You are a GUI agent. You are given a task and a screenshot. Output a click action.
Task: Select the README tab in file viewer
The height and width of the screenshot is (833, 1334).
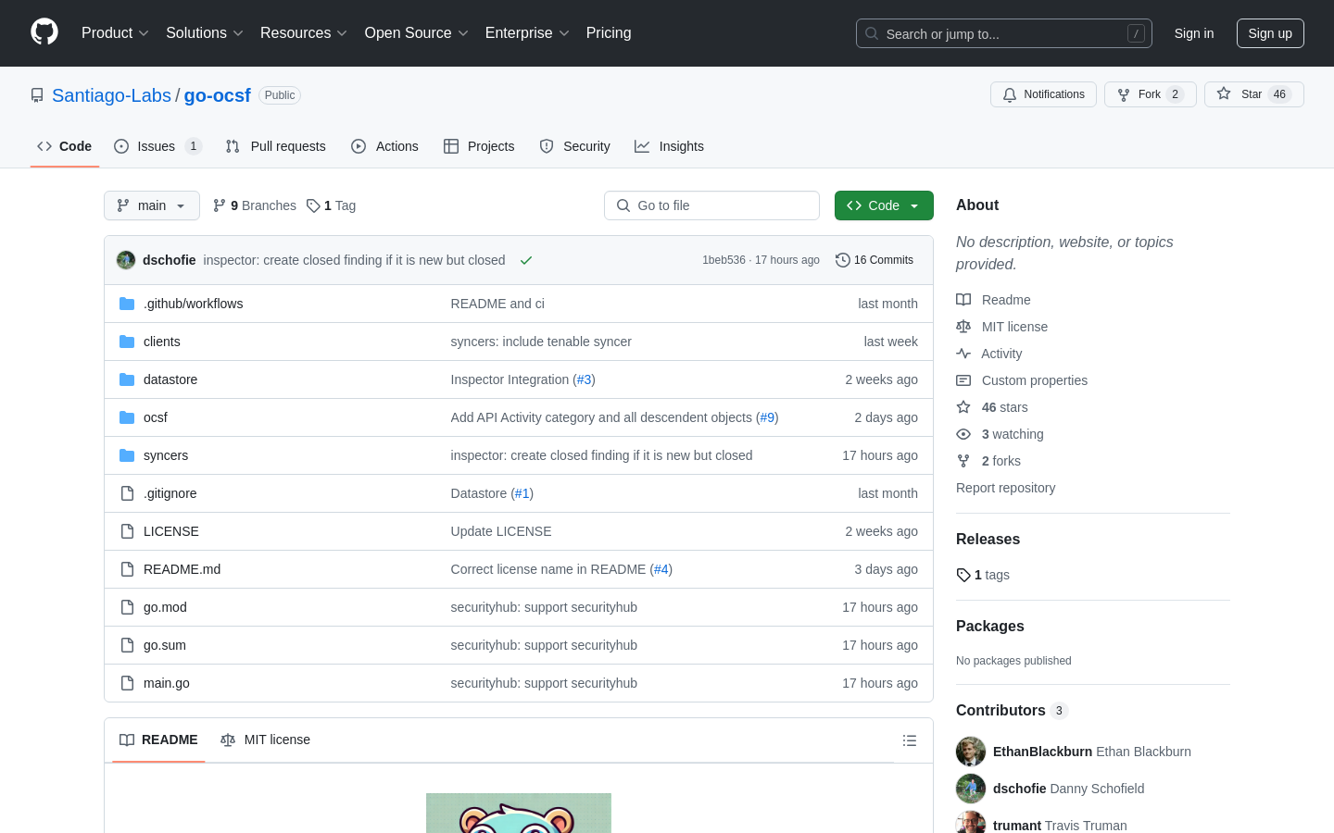(158, 740)
